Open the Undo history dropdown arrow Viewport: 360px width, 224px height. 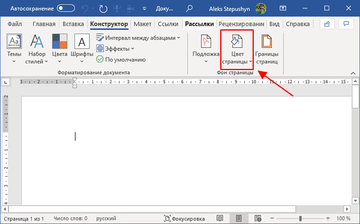(93, 9)
